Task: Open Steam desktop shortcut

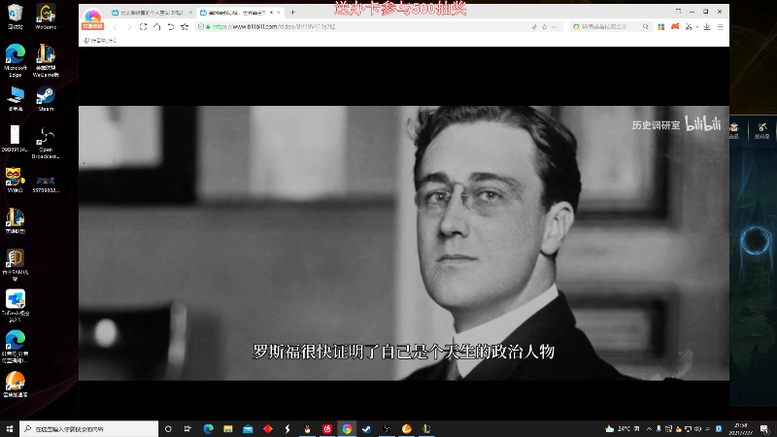Action: (46, 98)
